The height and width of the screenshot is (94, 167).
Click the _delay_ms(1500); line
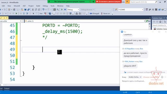[x=62, y=31]
